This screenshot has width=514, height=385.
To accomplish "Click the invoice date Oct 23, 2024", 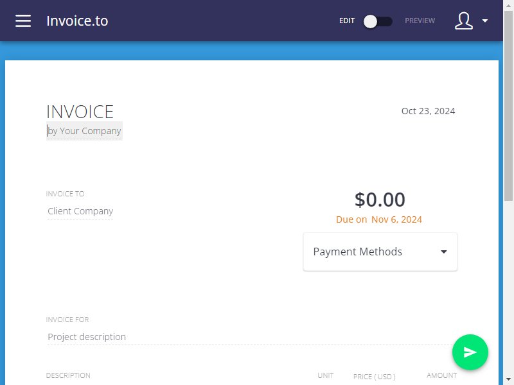I will (428, 111).
